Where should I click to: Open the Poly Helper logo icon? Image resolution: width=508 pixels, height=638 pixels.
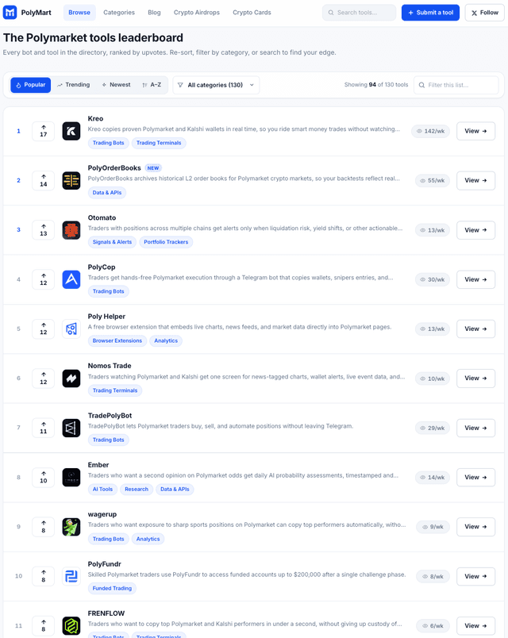click(x=71, y=329)
